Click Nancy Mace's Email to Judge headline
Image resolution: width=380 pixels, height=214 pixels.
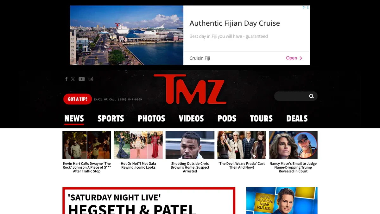(293, 167)
